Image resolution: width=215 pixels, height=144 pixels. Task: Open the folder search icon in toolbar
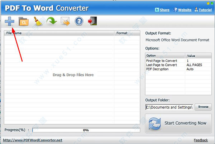click(24, 21)
